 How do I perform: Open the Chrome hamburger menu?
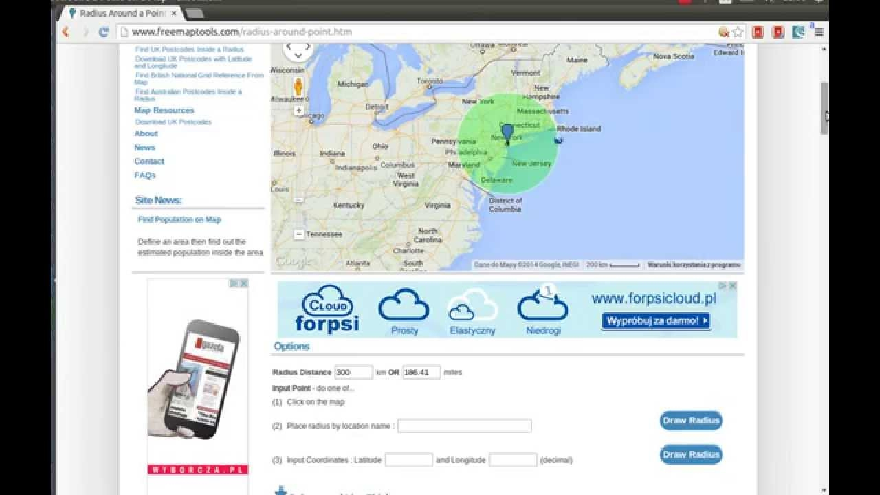819,32
